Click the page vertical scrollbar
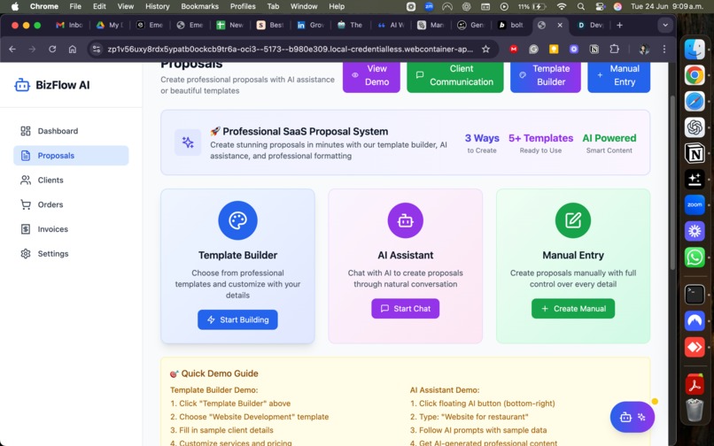Viewport: 714px width, 446px height. pos(672,182)
